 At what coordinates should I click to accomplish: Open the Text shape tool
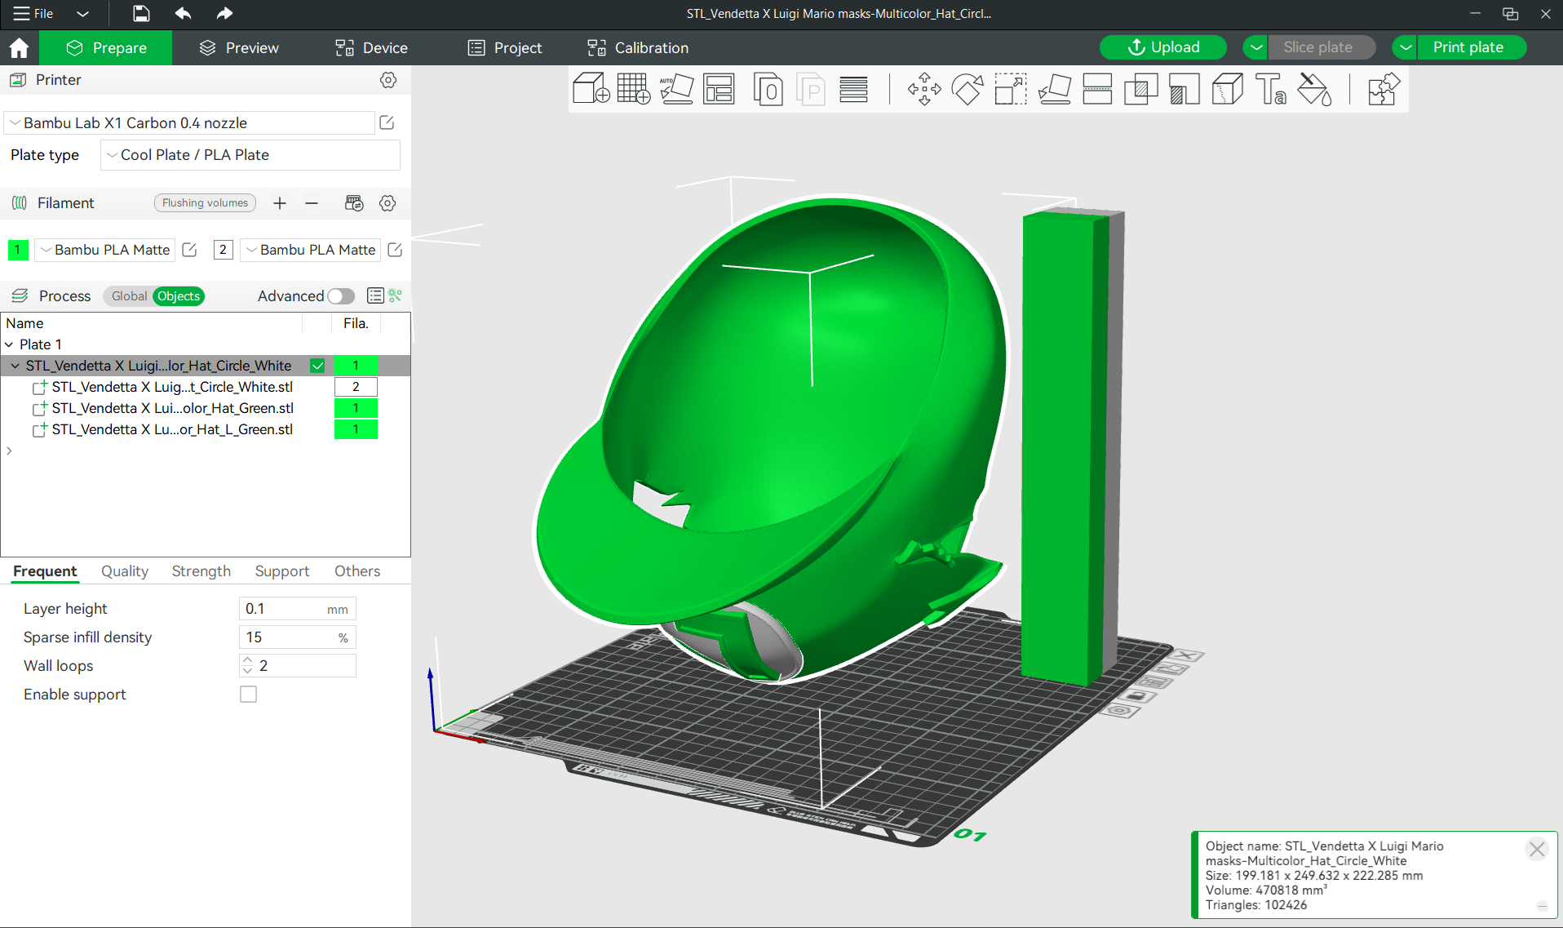pyautogui.click(x=1270, y=89)
